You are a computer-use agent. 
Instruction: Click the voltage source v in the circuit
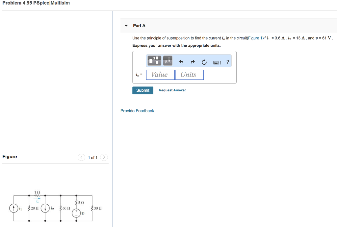tap(76, 213)
